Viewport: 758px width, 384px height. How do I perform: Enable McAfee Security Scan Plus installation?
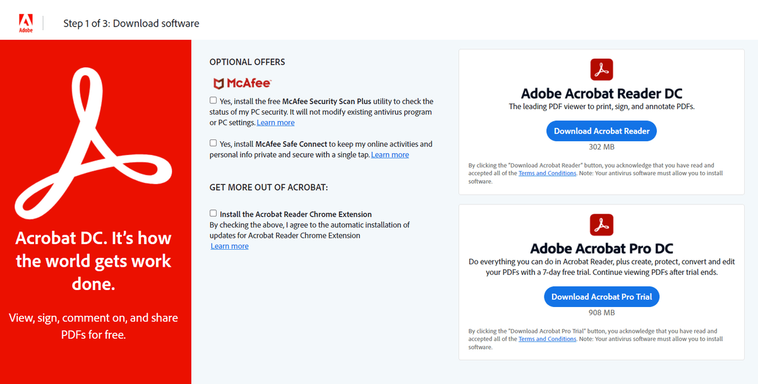pyautogui.click(x=213, y=100)
